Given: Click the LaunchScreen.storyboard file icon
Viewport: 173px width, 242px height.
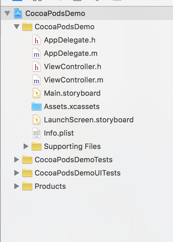Looking at the screenshot, I should click(x=37, y=120).
